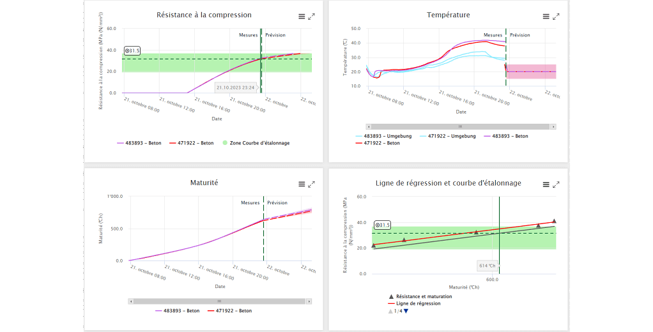Open hamburger menu of Ligne de régression chart

tap(546, 185)
